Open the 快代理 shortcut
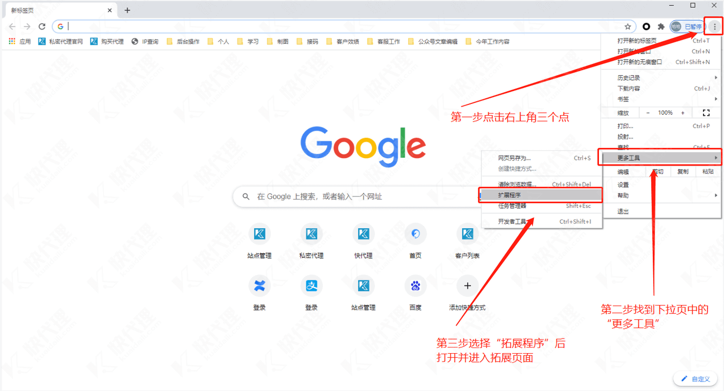The image size is (724, 391). [363, 233]
